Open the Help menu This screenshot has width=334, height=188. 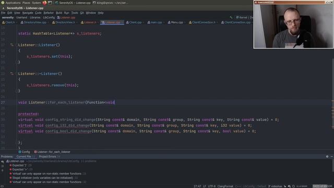[x=101, y=13]
